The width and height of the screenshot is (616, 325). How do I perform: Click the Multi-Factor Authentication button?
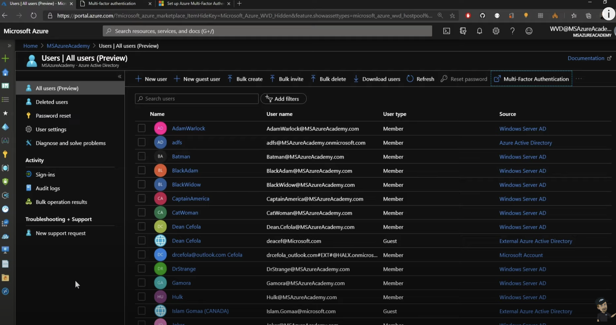click(x=531, y=79)
